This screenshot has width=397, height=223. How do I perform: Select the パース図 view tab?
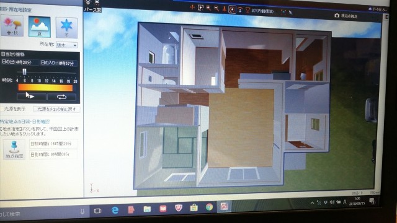tap(92, 10)
